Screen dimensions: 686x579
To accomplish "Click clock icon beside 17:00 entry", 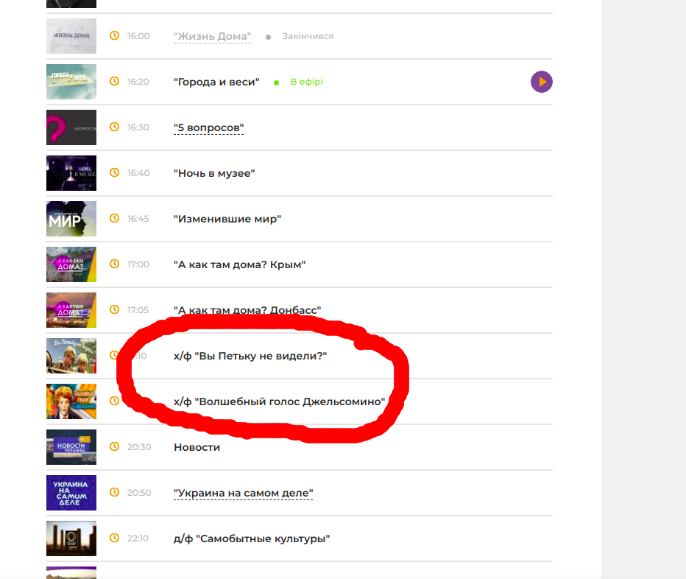I will point(114,264).
